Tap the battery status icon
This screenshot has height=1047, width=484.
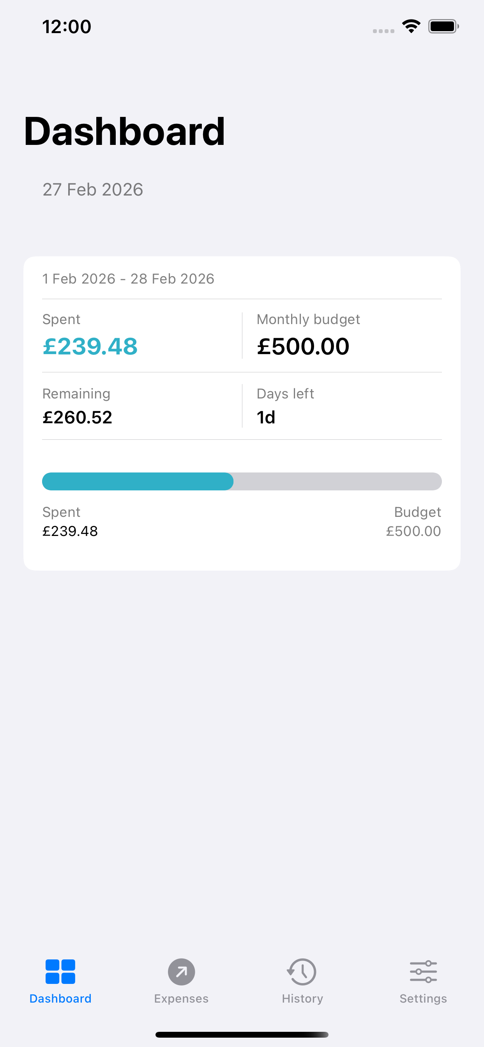pyautogui.click(x=443, y=27)
